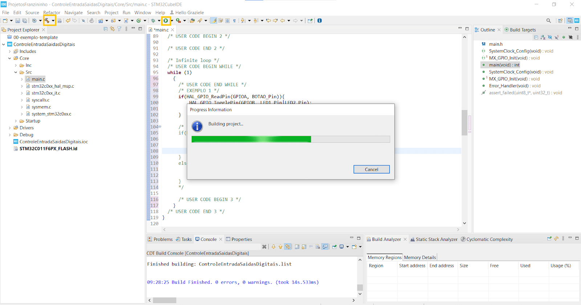Open the dropdown arrow beside Build hammer
The width and height of the screenshot is (581, 305).
tap(53, 21)
